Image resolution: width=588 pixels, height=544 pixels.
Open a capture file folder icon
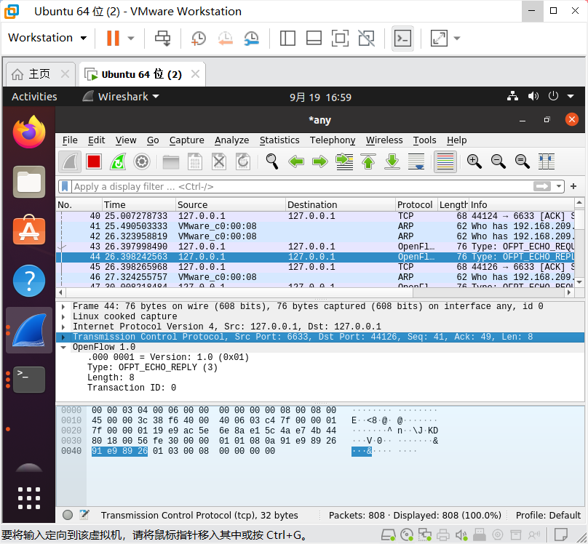[170, 162]
